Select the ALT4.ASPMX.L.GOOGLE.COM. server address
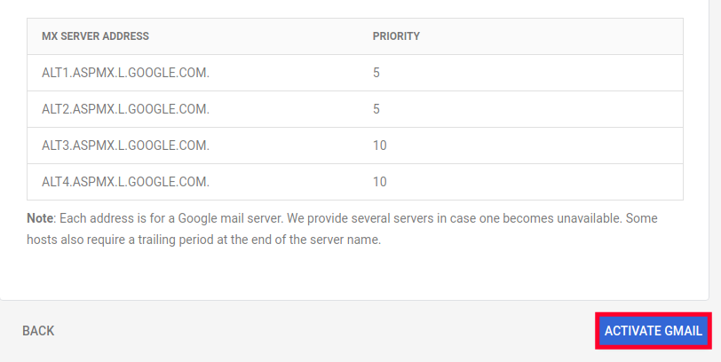 125,182
